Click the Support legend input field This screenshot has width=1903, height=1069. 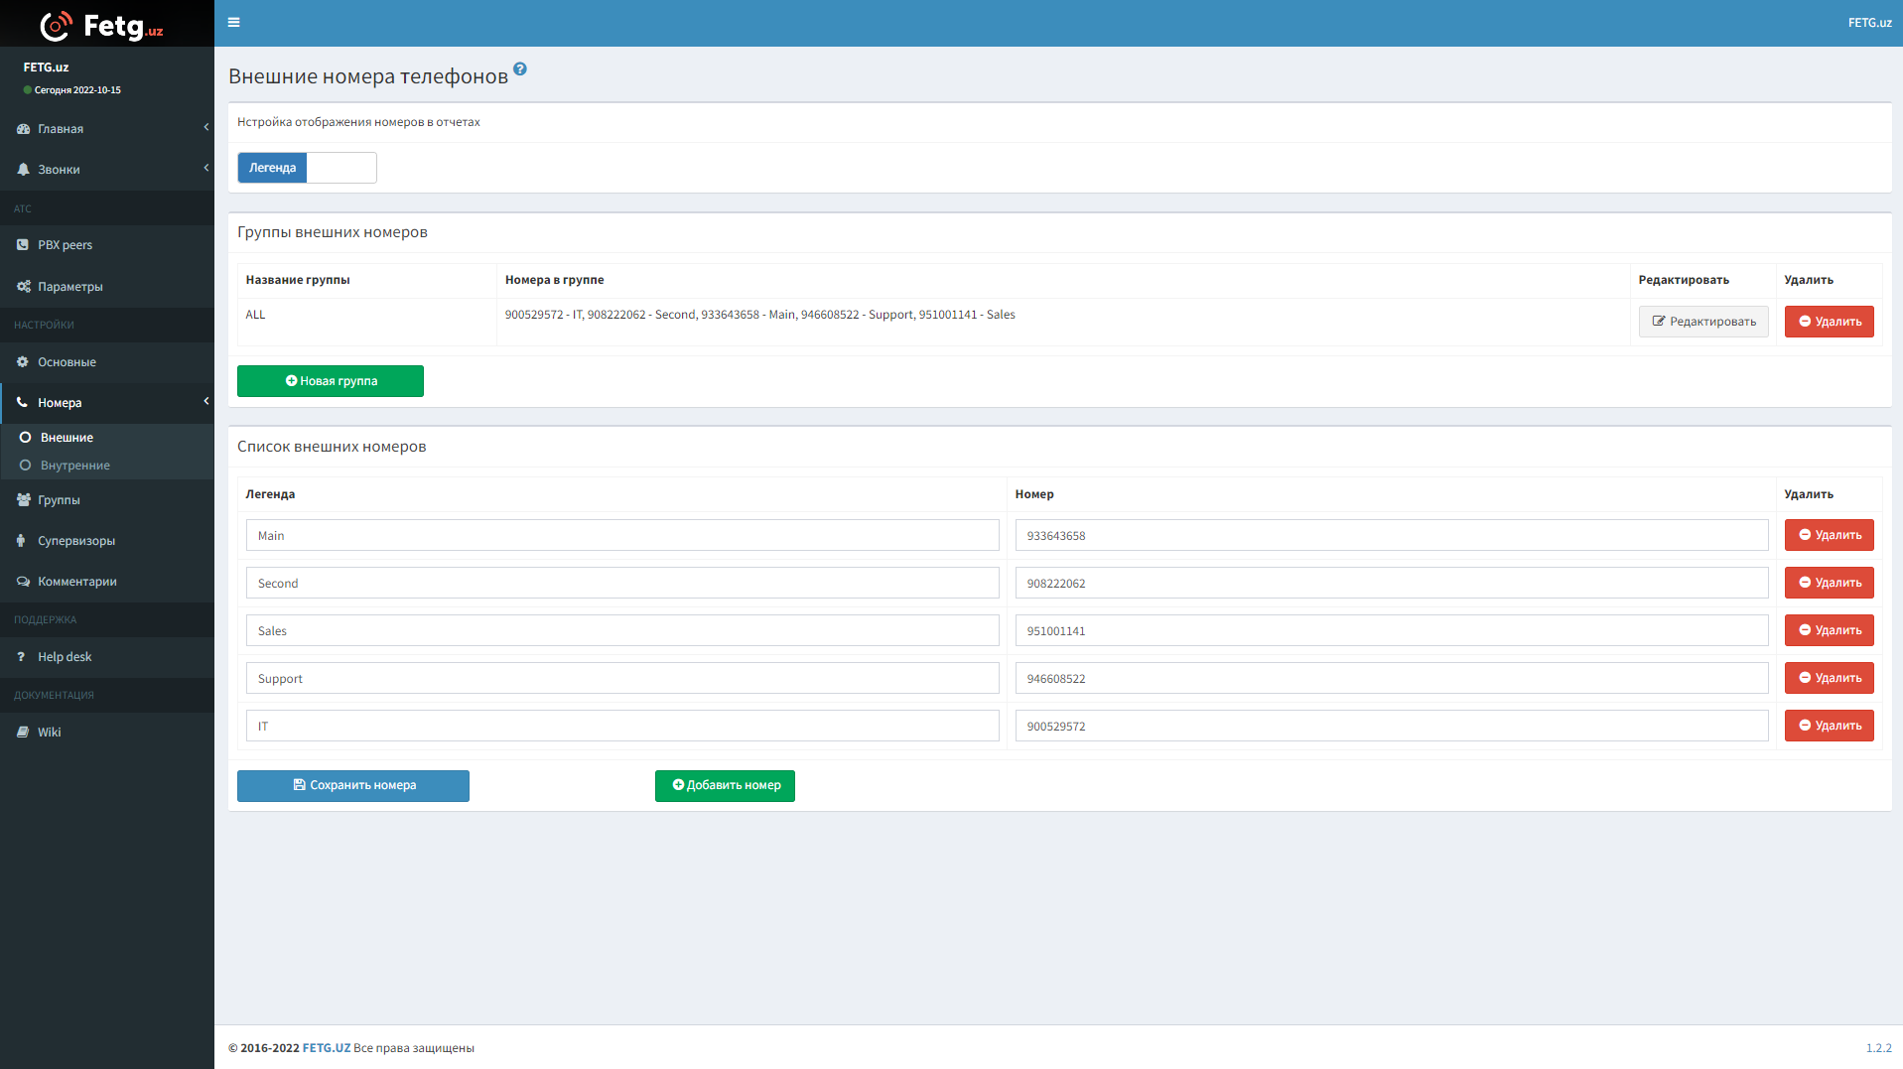tap(622, 679)
